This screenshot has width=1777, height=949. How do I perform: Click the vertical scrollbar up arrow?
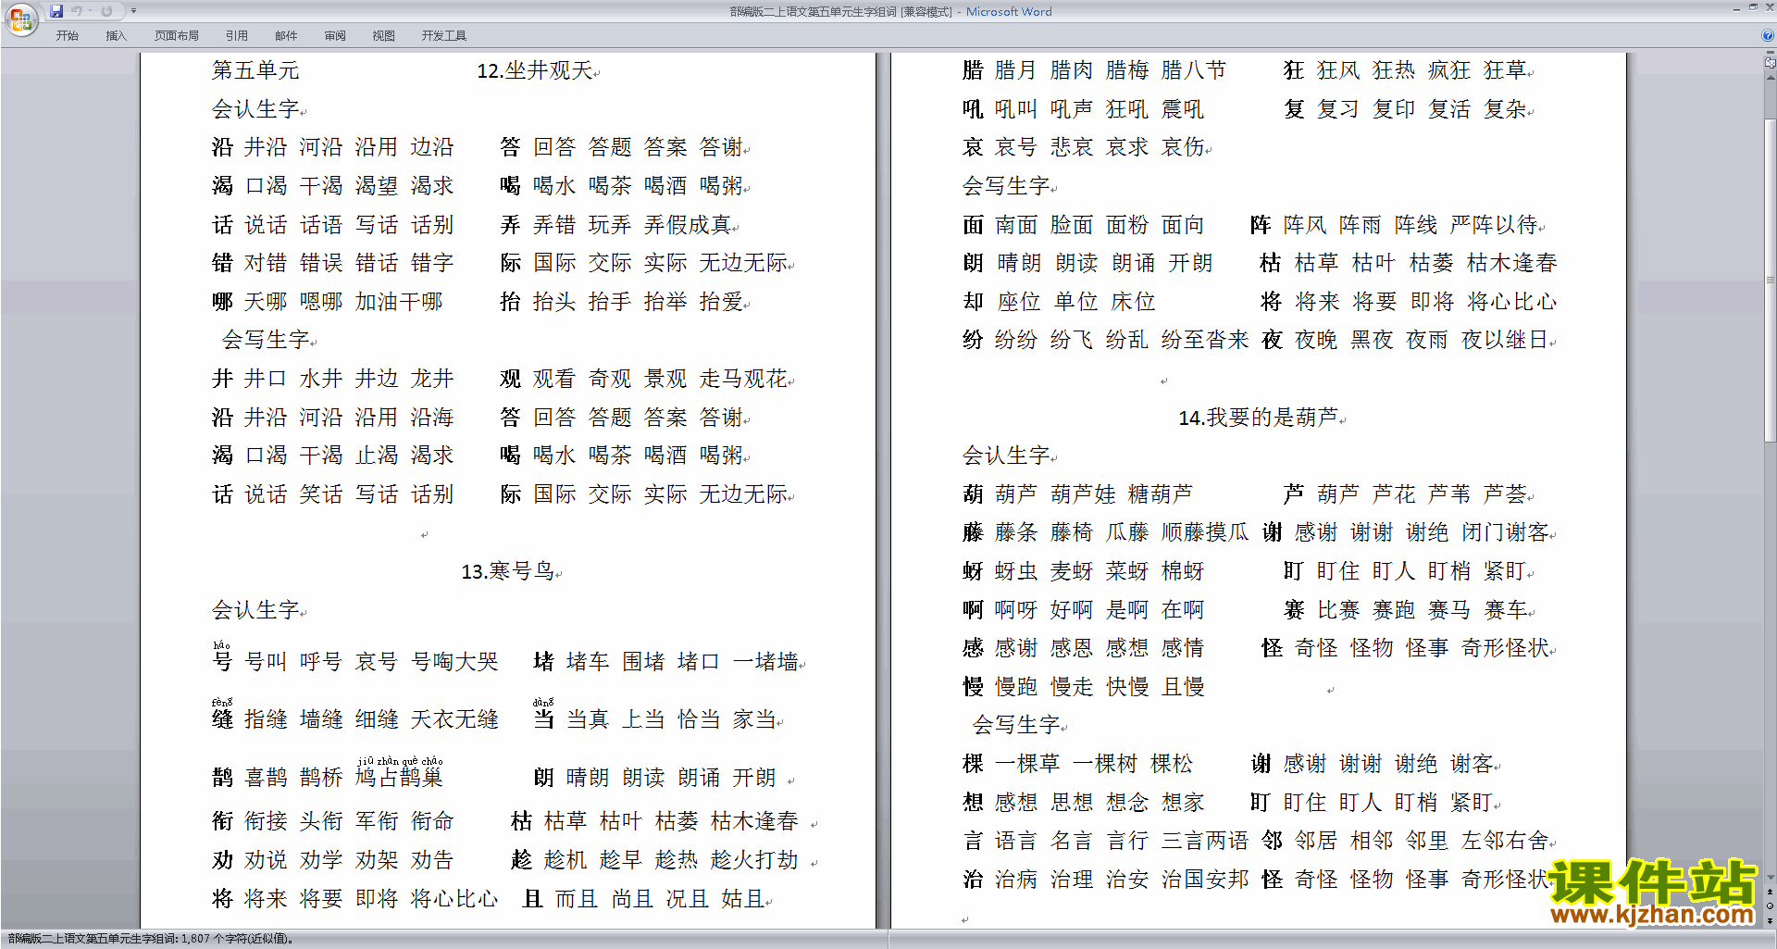coord(1771,77)
